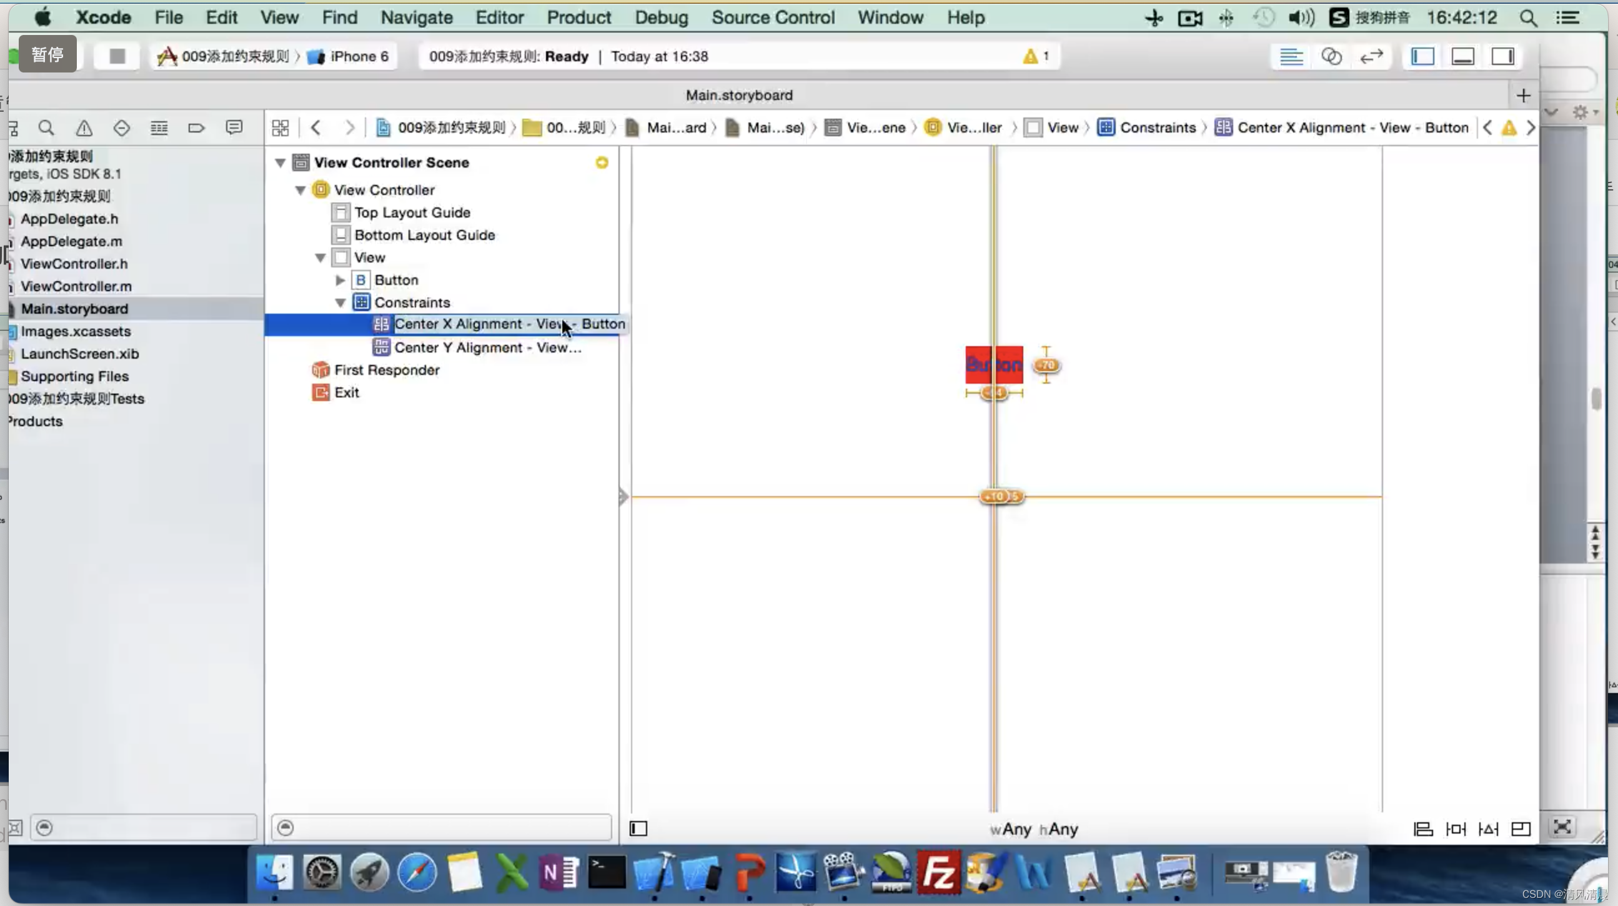Collapse the Constraints group
Screen dimensions: 1618x906
point(341,302)
